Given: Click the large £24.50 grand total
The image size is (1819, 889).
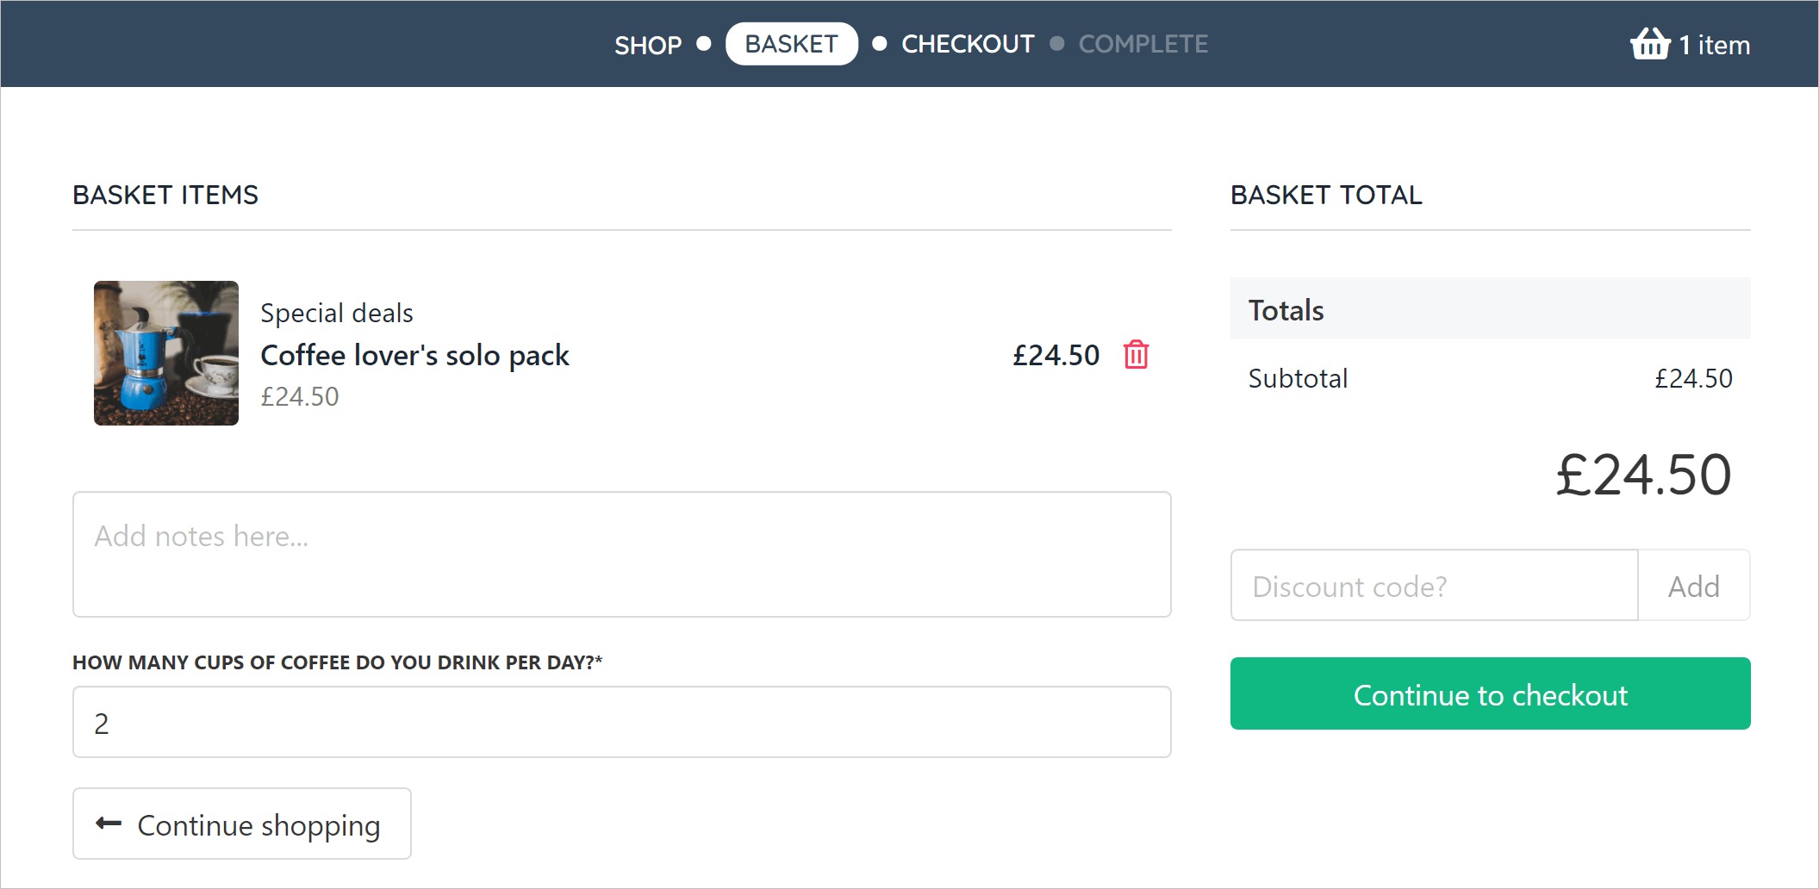Looking at the screenshot, I should (1642, 475).
